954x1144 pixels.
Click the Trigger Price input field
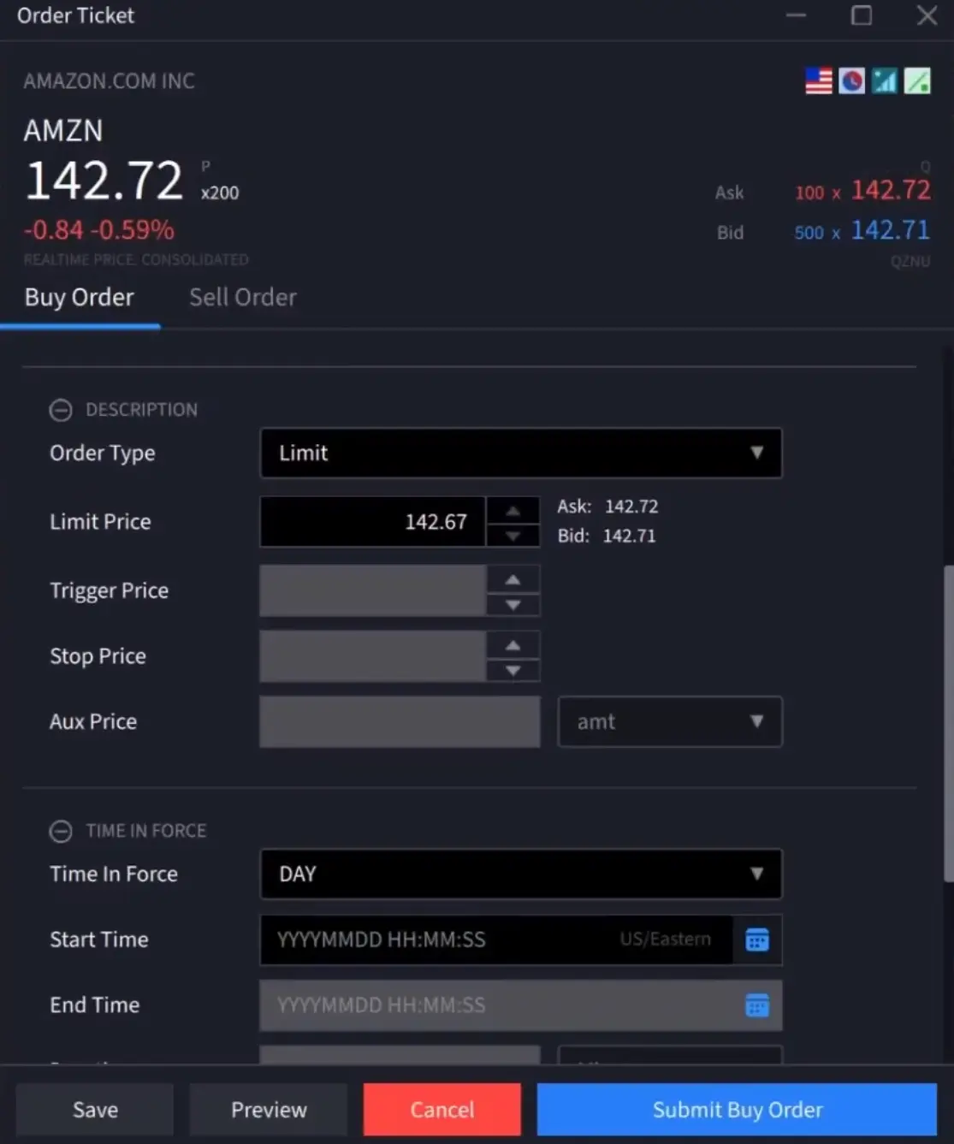click(373, 590)
